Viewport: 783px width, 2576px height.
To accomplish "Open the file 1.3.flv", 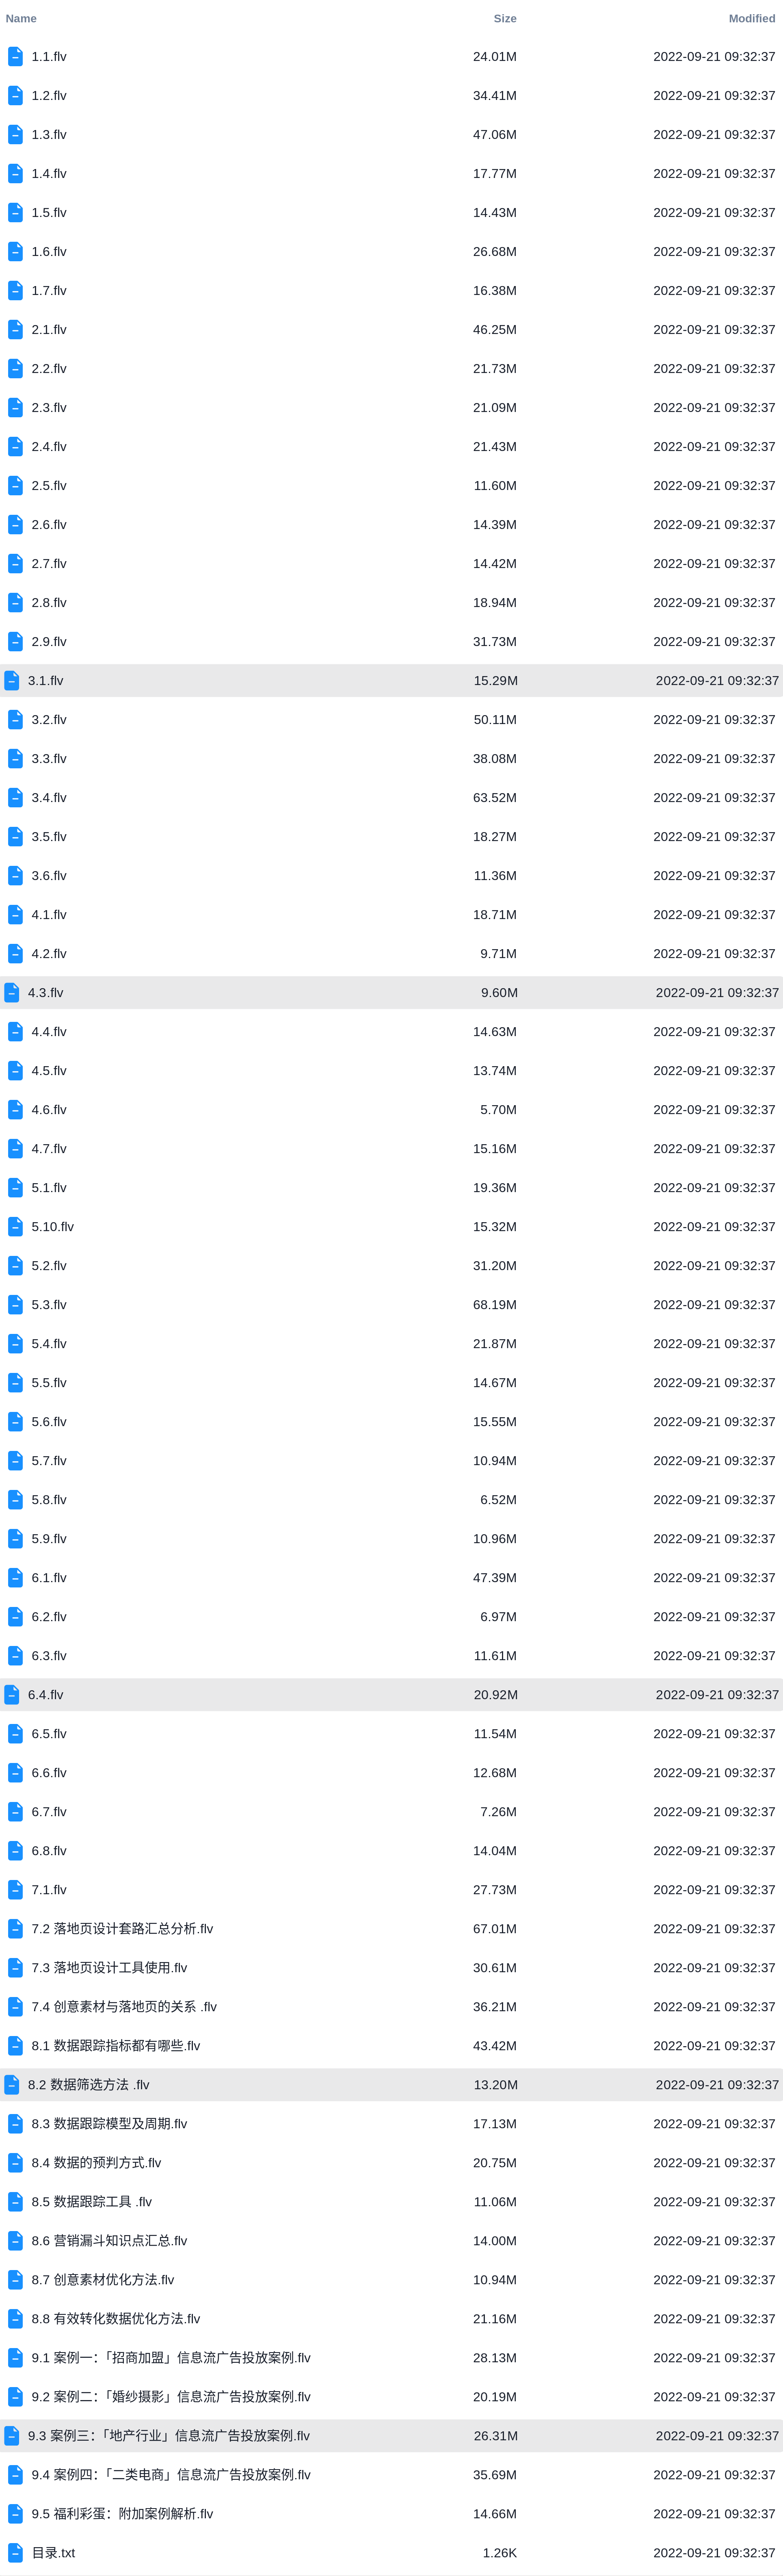I will [x=49, y=135].
